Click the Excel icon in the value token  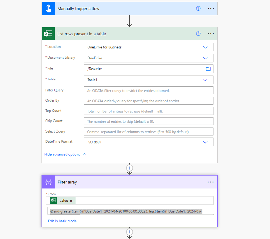point(53,201)
